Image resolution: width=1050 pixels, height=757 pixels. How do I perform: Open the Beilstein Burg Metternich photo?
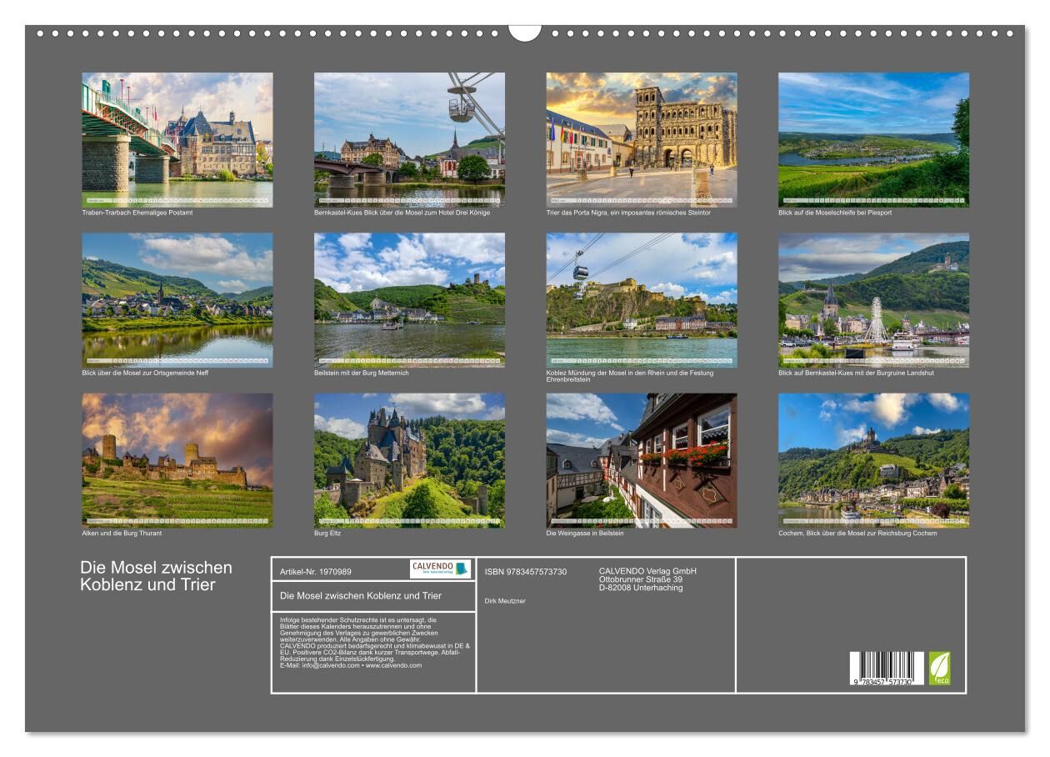coord(408,299)
